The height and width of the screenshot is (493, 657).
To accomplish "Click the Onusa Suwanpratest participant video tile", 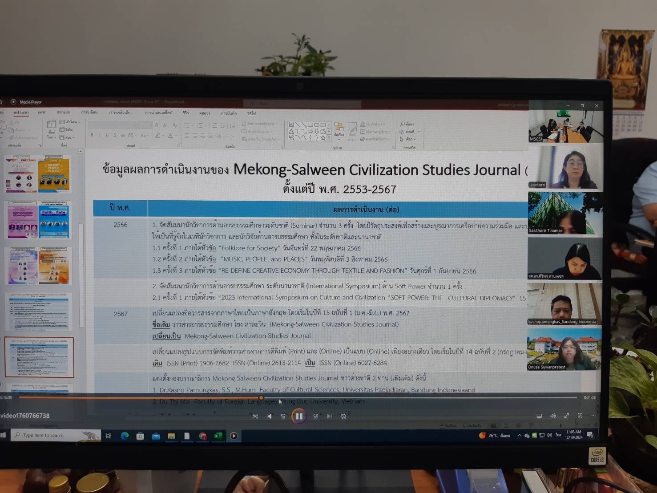I will tap(564, 349).
